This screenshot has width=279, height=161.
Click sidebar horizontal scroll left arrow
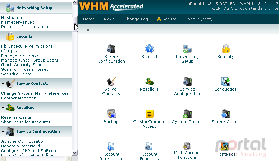click(x=2, y=158)
